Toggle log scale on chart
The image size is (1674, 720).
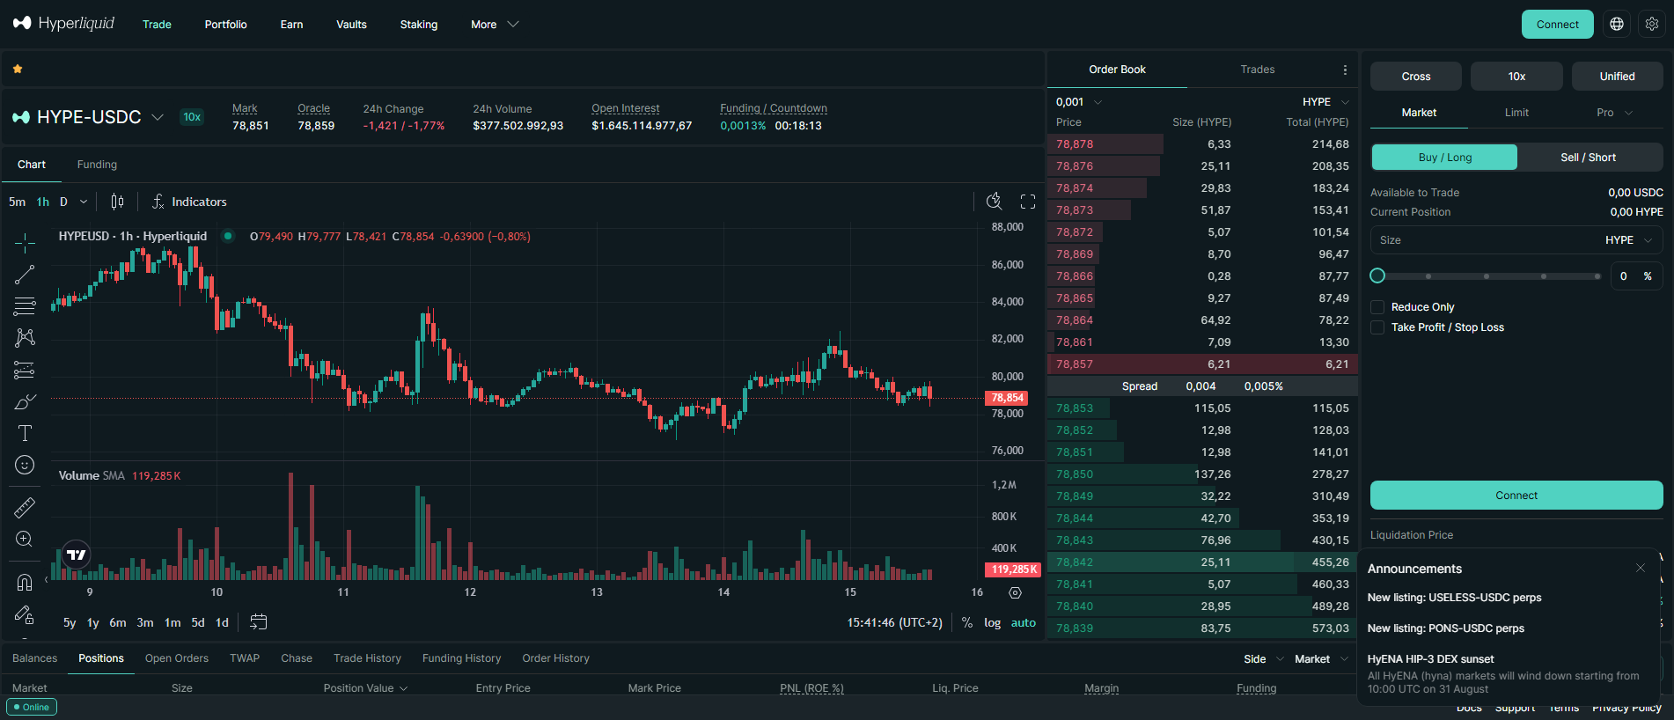pos(992,622)
